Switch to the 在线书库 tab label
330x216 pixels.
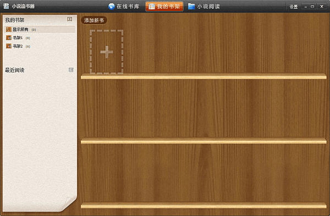[x=128, y=7]
